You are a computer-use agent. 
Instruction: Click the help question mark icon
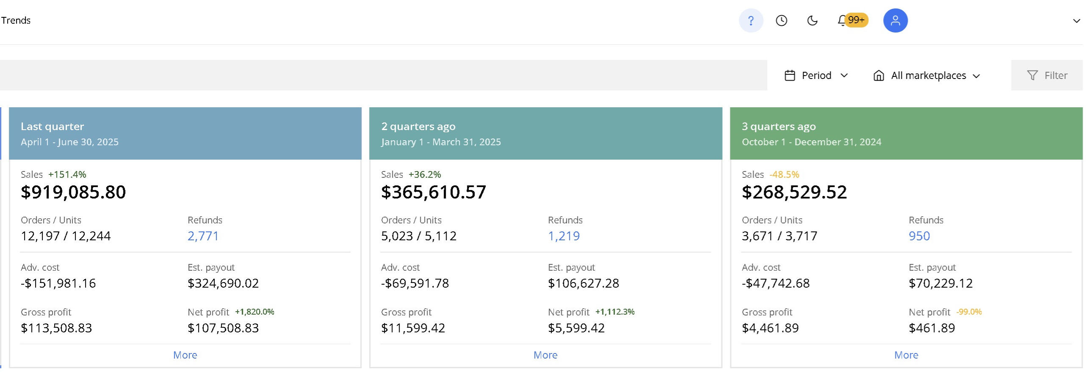pos(750,21)
